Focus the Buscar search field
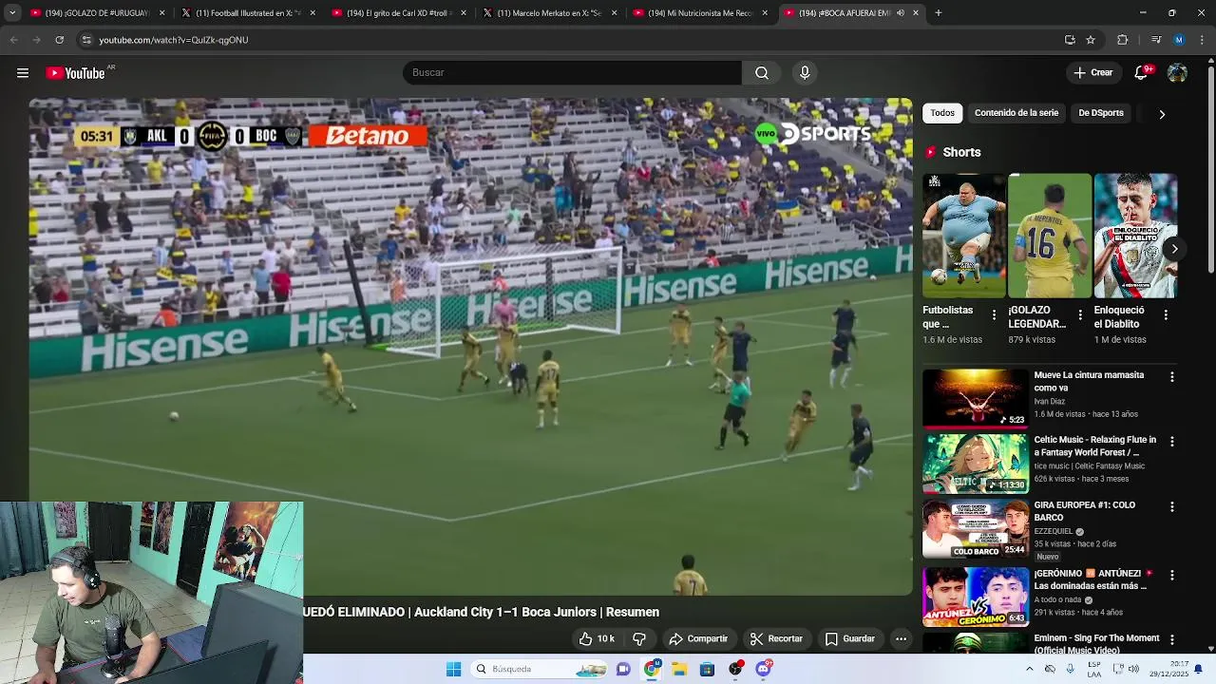Image resolution: width=1216 pixels, height=684 pixels. [572, 73]
